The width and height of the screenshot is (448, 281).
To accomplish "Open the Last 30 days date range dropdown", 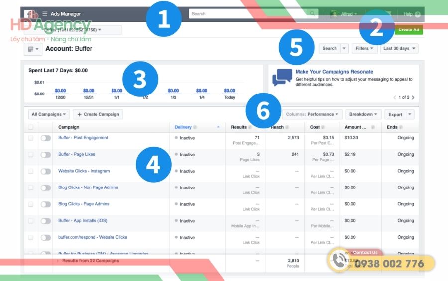I will click(x=399, y=49).
